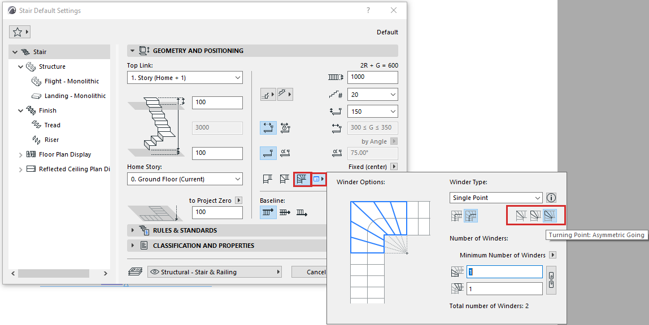This screenshot has height=325, width=649.
Task: Open the to Project Zero arrow menu
Action: pyautogui.click(x=238, y=201)
